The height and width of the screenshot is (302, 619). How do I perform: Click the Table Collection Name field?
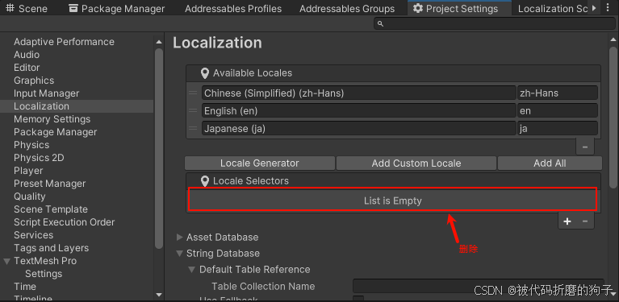pos(478,286)
